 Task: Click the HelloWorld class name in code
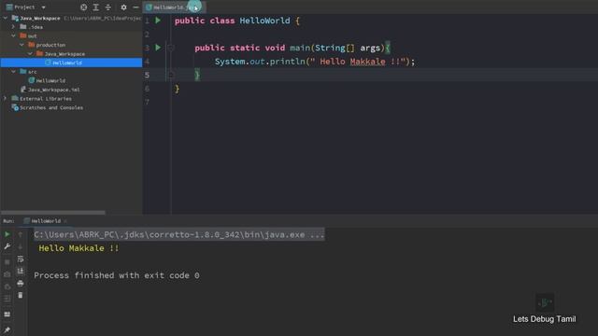[264, 21]
